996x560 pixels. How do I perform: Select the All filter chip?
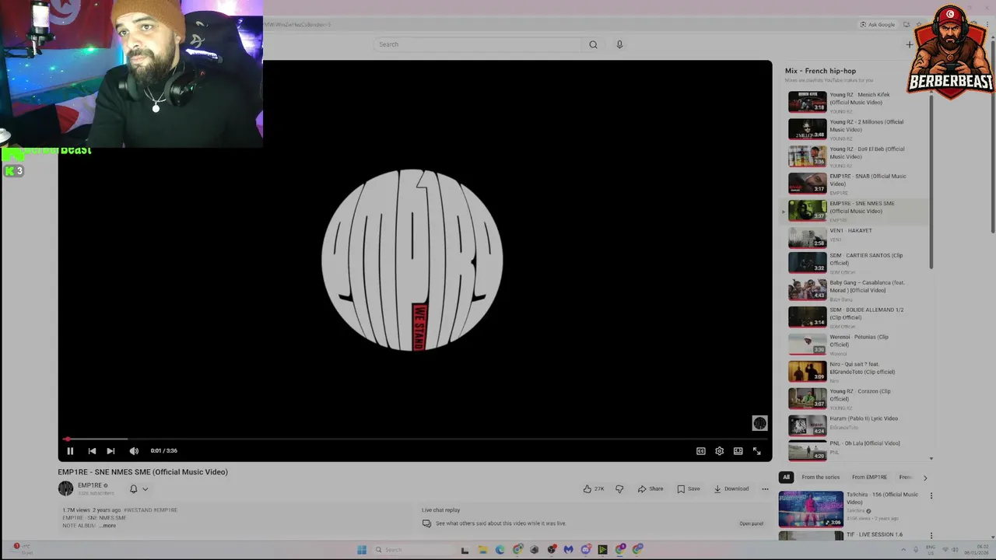(786, 477)
